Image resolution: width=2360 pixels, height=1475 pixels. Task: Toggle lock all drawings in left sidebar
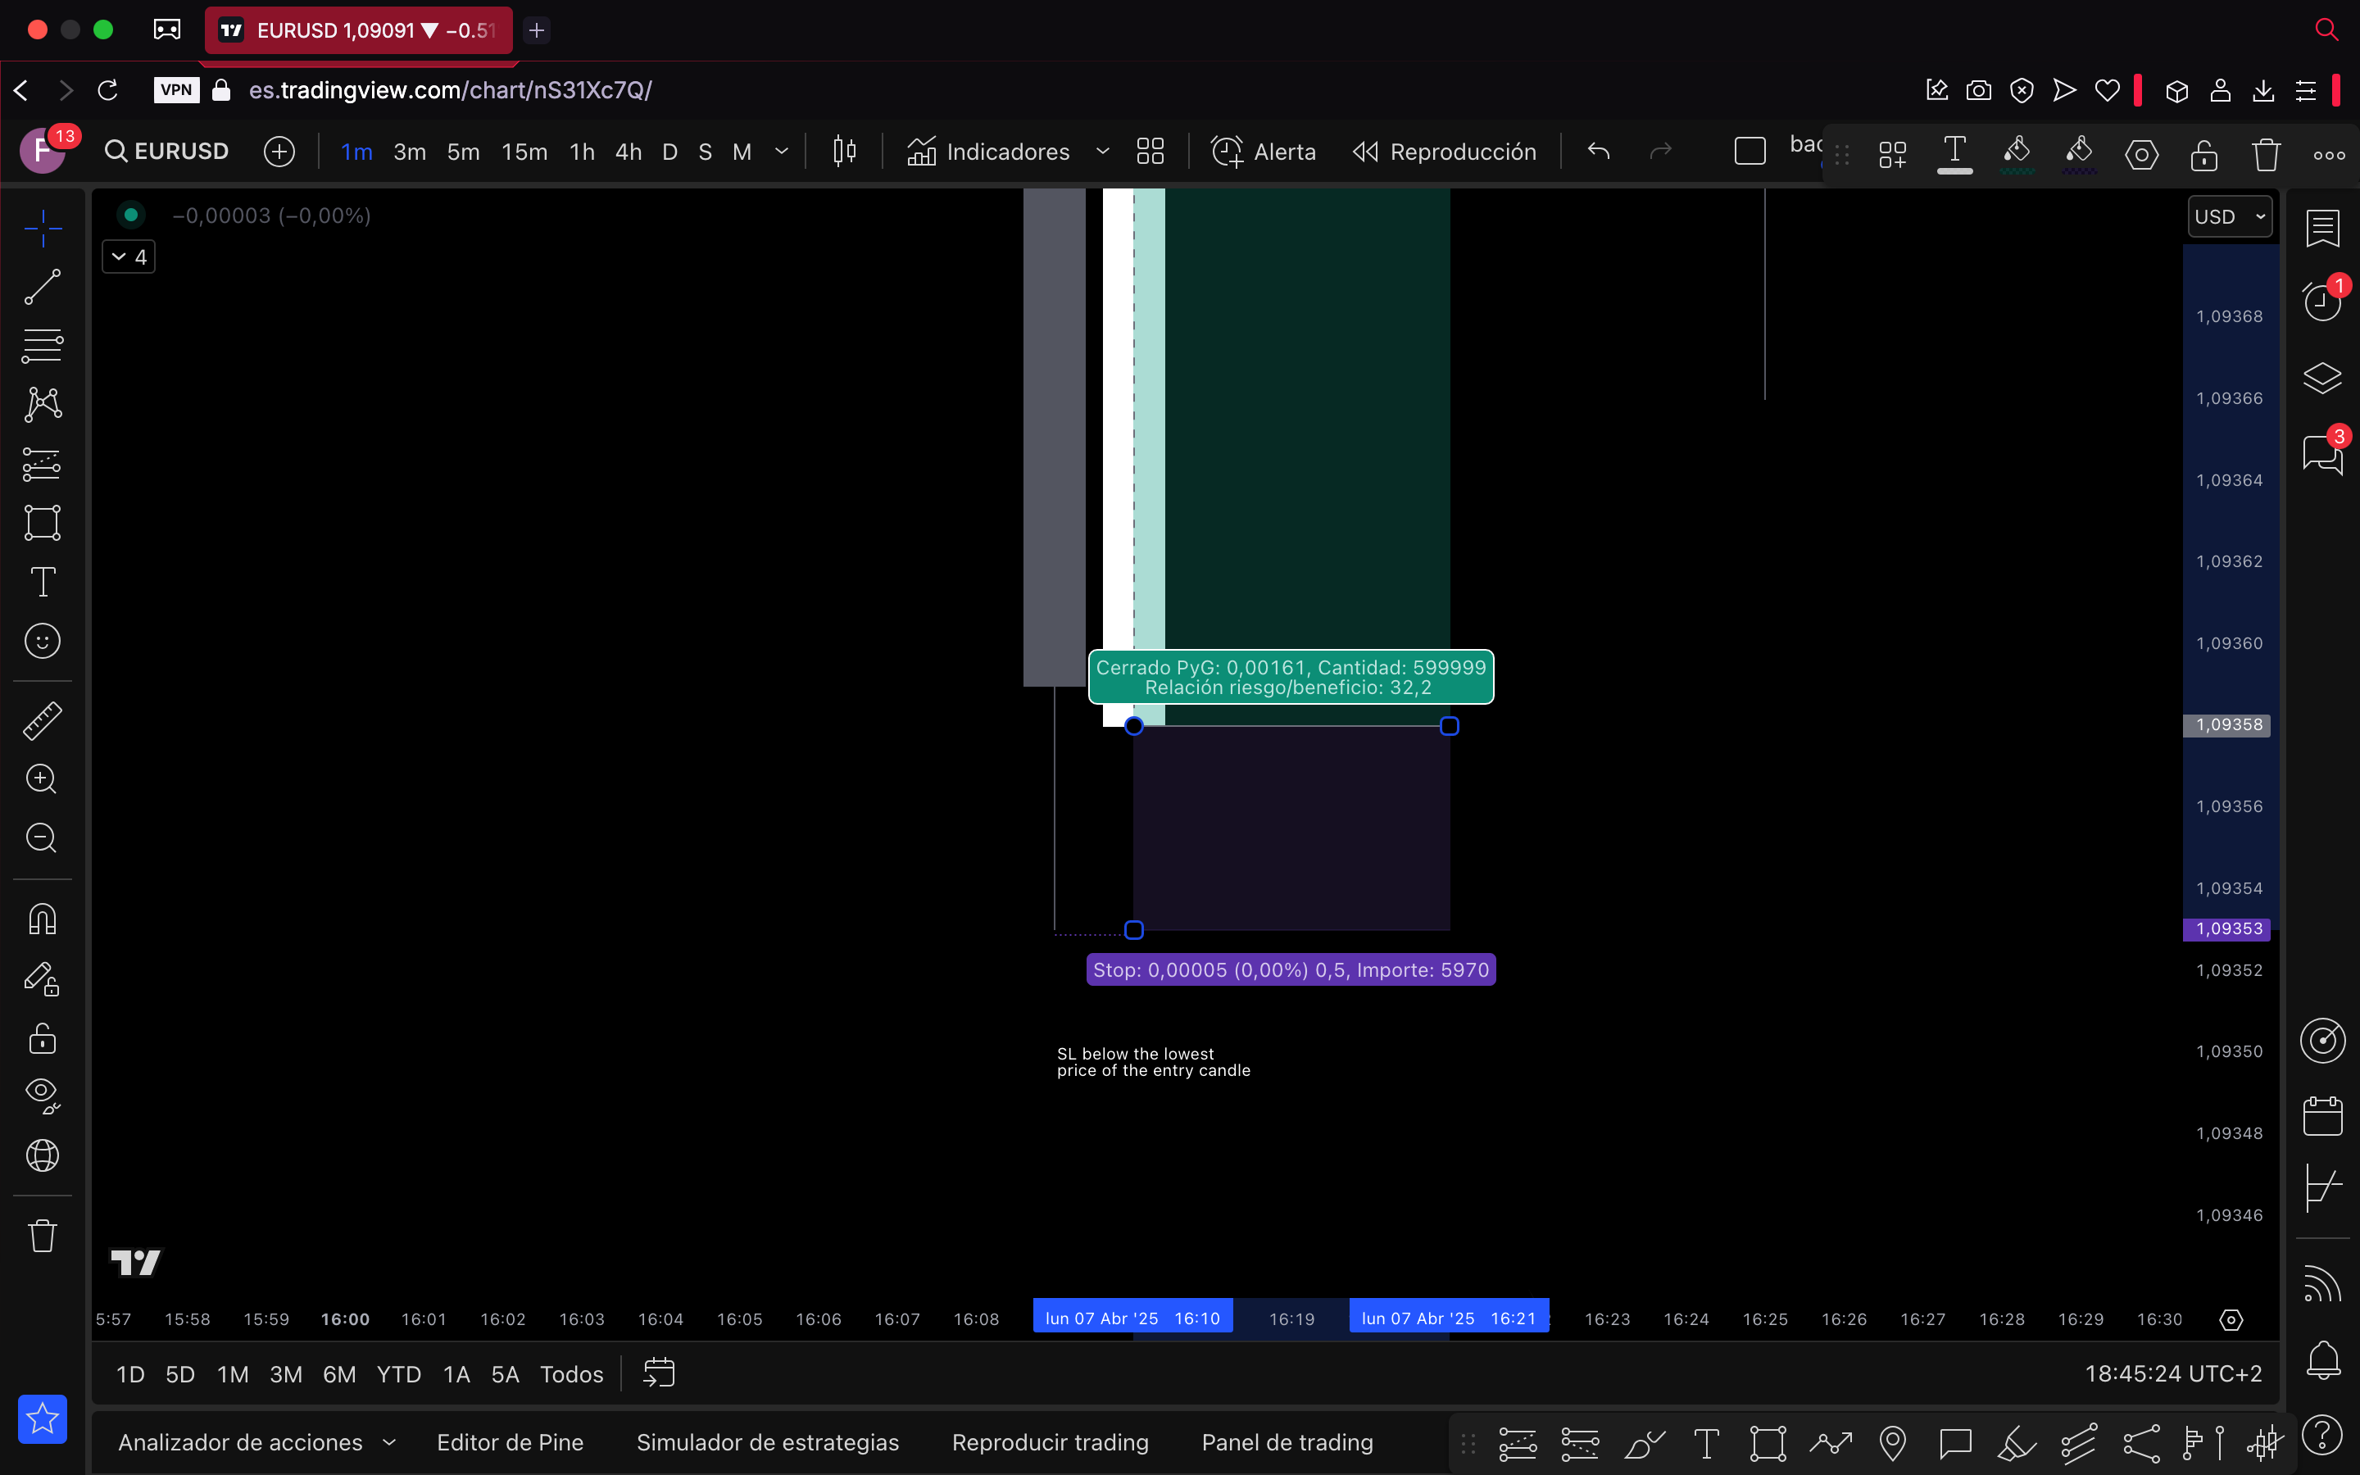tap(42, 1038)
